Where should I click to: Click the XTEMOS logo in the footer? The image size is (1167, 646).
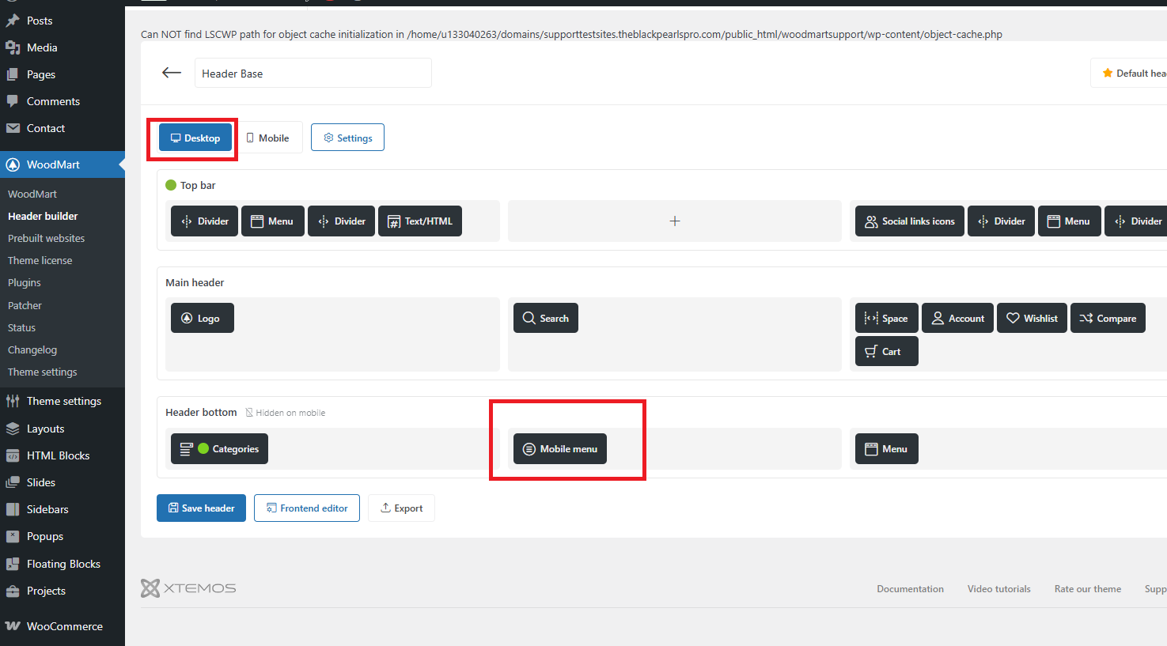point(188,587)
